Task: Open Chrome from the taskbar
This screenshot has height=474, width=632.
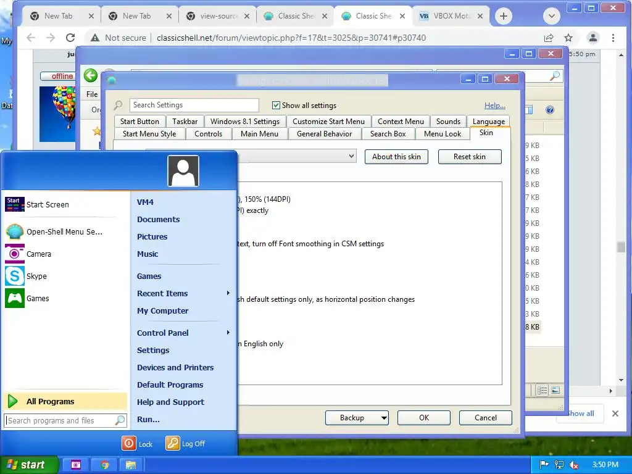Action: pos(105,465)
